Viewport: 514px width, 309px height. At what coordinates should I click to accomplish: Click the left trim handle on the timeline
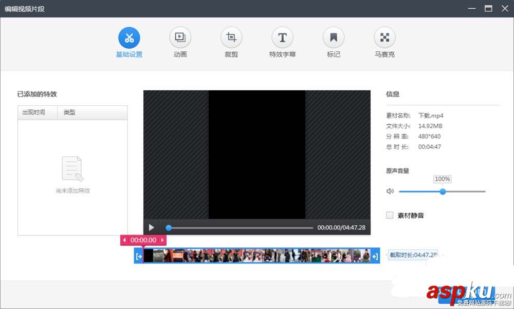[x=138, y=255]
